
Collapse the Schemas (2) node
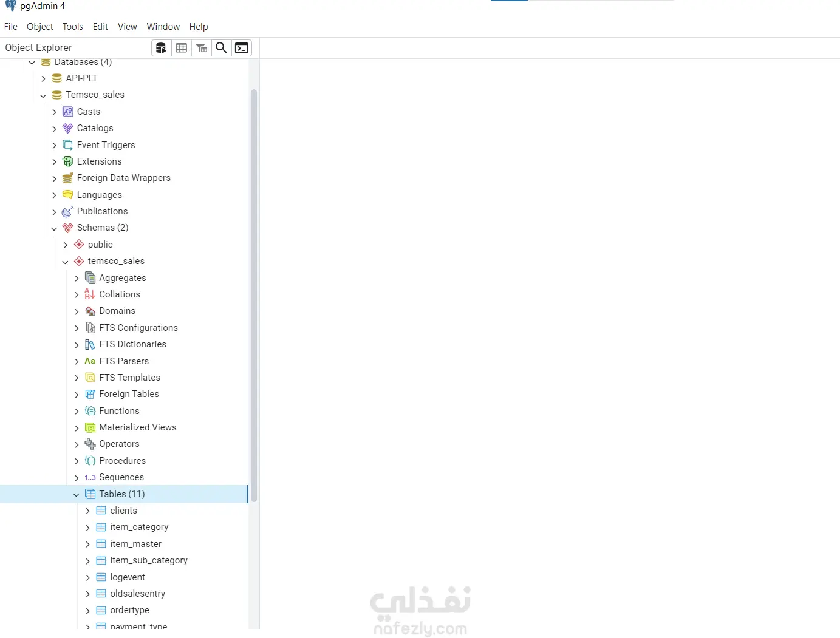pos(54,228)
